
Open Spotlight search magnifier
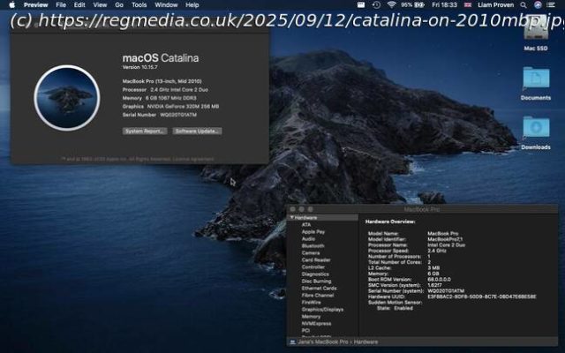524,5
